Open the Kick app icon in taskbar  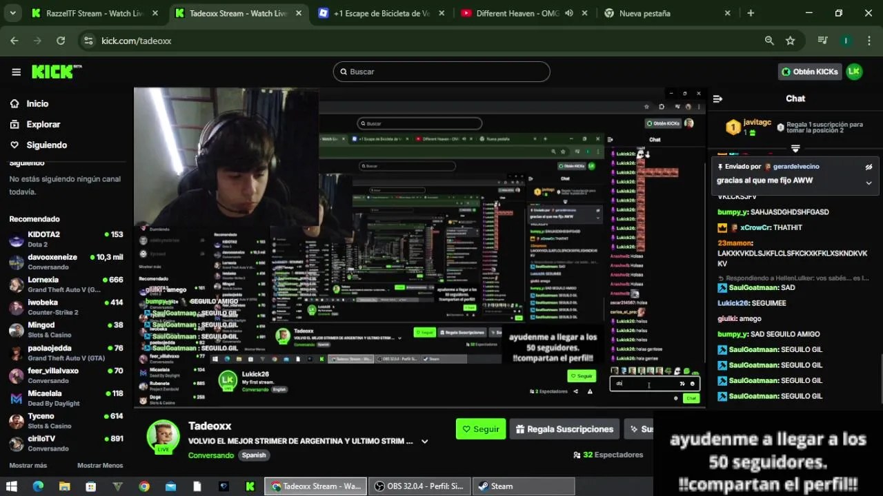[x=250, y=486]
